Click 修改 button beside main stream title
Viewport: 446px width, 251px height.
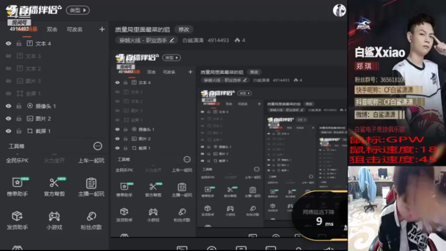pyautogui.click(x=184, y=30)
